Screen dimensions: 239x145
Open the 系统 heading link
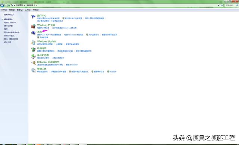[x=40, y=32]
